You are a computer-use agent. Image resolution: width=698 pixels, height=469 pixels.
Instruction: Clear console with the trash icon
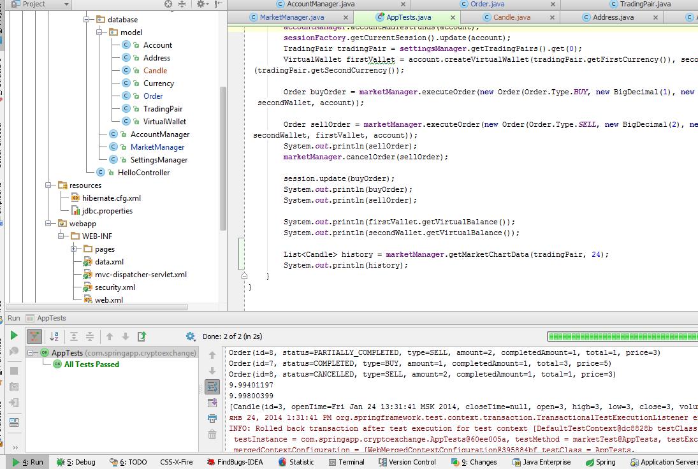pyautogui.click(x=212, y=435)
